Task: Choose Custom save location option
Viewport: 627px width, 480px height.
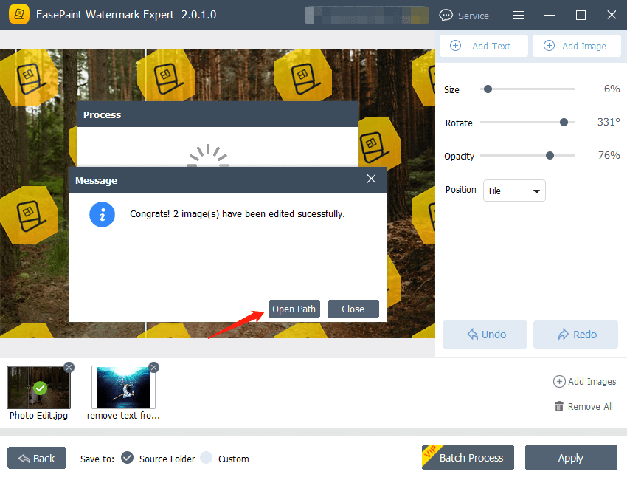Action: (x=209, y=458)
